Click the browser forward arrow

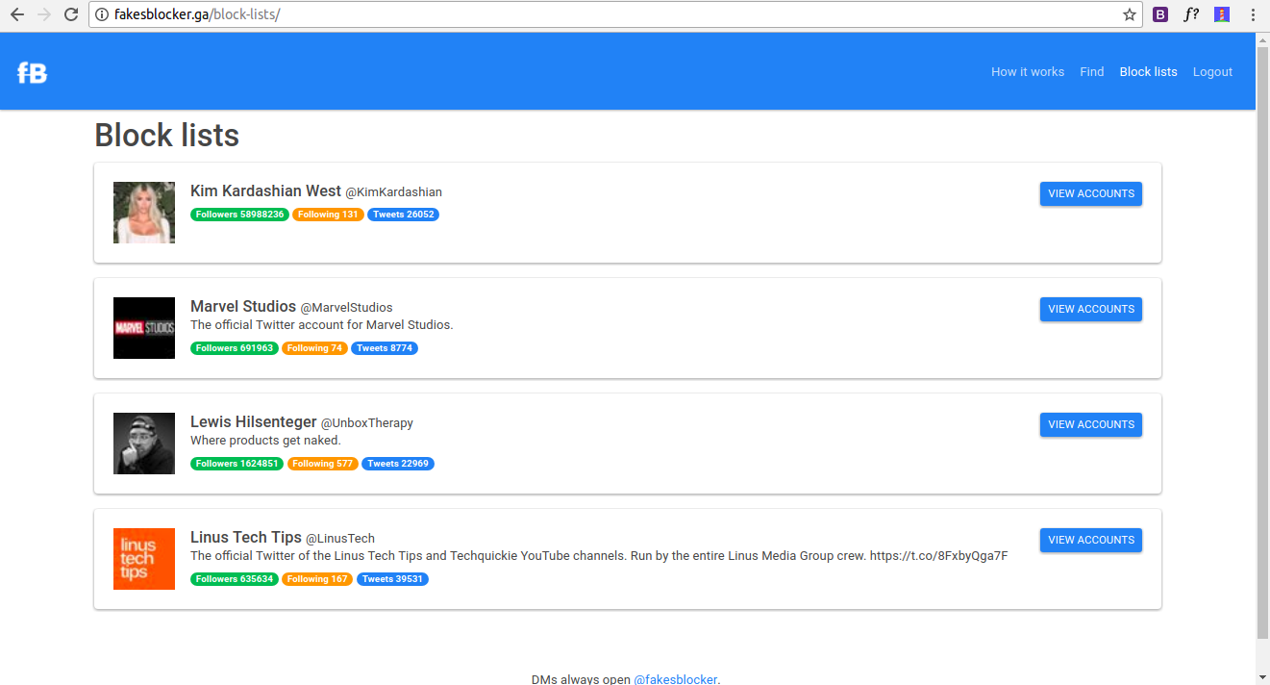coord(43,14)
